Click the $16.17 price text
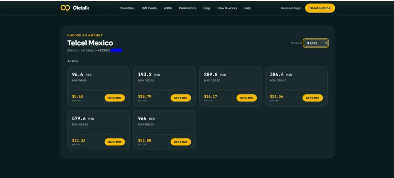394x178 pixels. click(210, 96)
